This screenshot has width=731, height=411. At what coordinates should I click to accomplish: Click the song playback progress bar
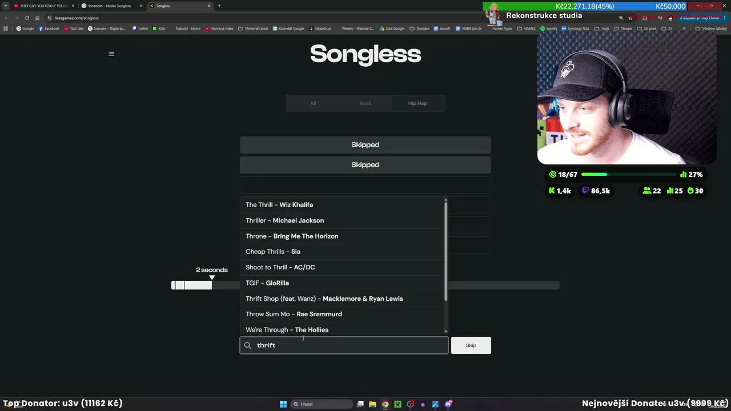(365, 285)
